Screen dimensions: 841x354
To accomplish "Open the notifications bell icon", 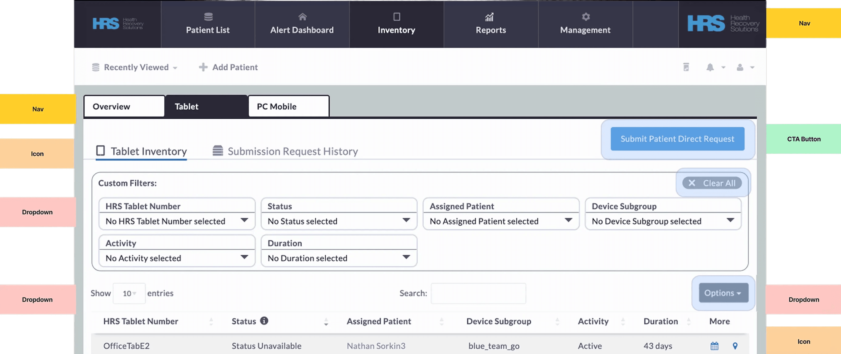I will pos(710,67).
